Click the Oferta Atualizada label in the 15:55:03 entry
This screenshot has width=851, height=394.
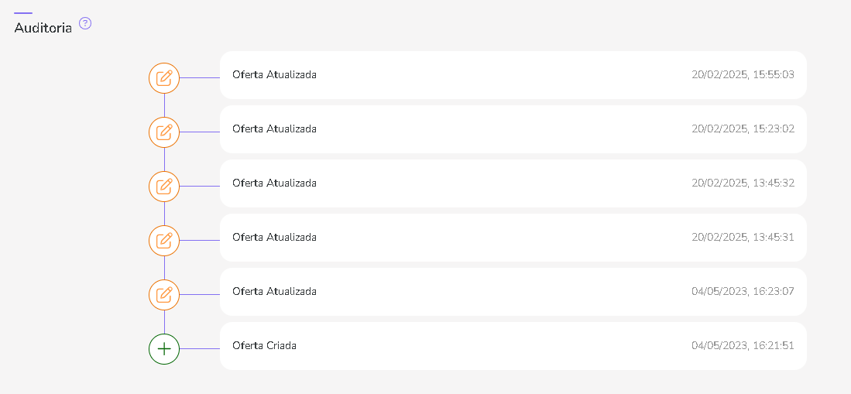[274, 75]
